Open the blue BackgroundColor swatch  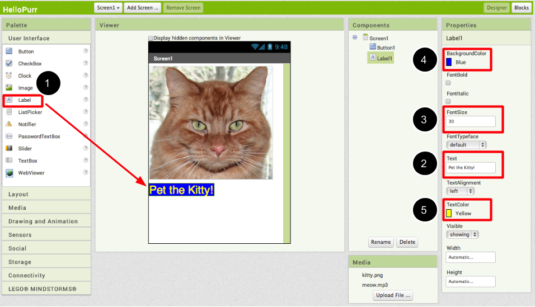point(449,62)
